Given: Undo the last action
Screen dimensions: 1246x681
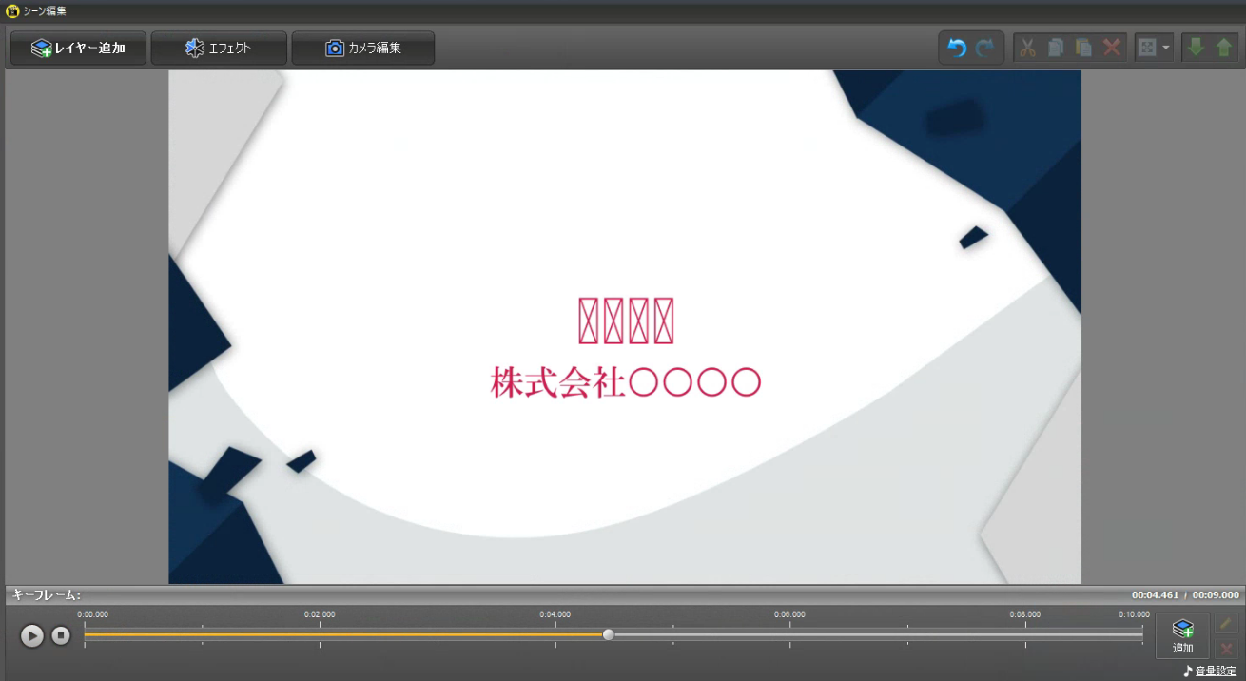Looking at the screenshot, I should click(958, 48).
